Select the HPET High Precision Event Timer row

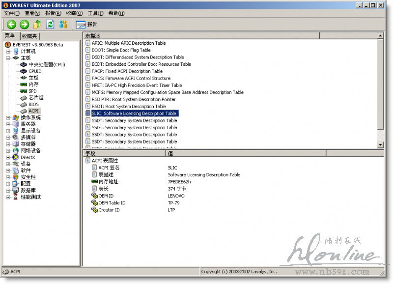point(137,85)
